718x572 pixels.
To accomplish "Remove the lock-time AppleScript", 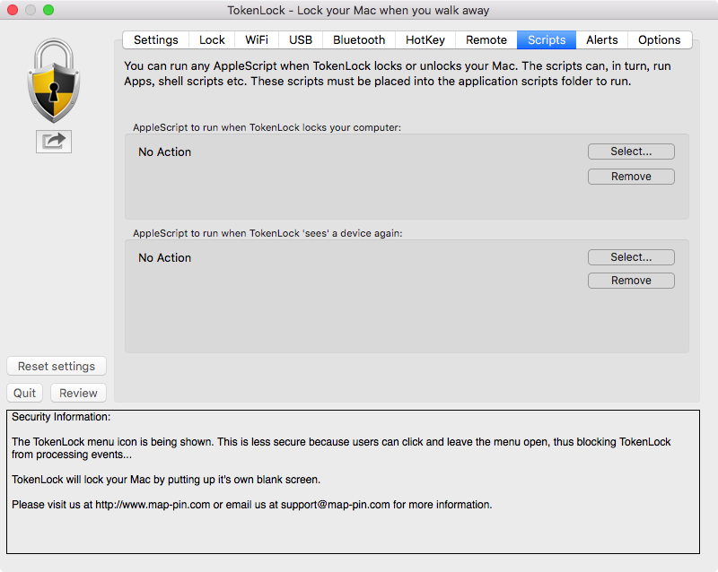I will tap(631, 177).
